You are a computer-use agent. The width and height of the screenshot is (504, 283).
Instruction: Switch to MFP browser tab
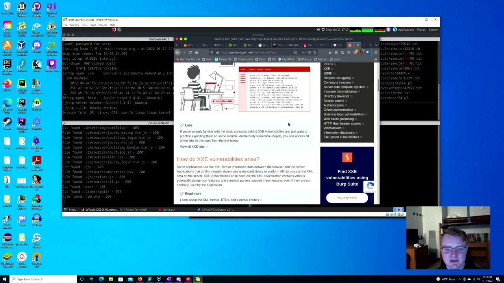[x=218, y=45]
